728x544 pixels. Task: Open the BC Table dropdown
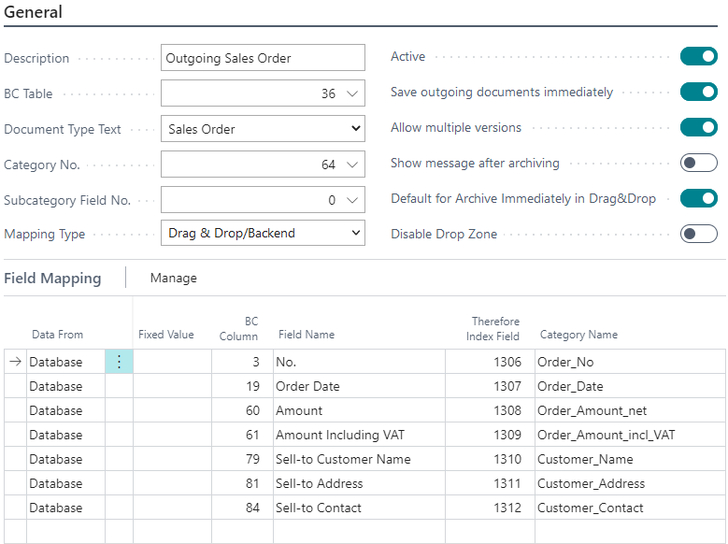[351, 93]
